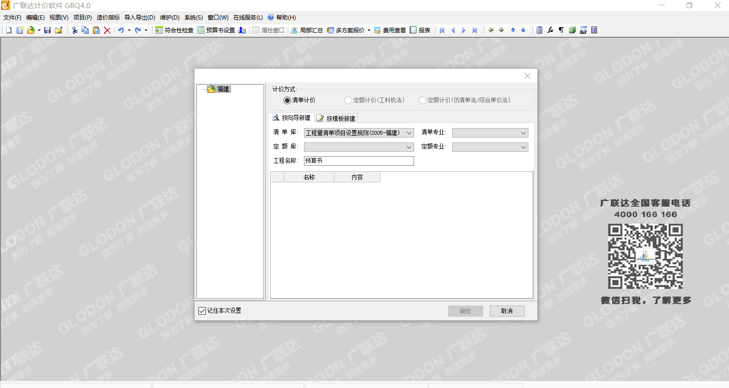Viewport: 729px width, 388px height.
Task: Go to previous record arrow
Action: click(453, 30)
